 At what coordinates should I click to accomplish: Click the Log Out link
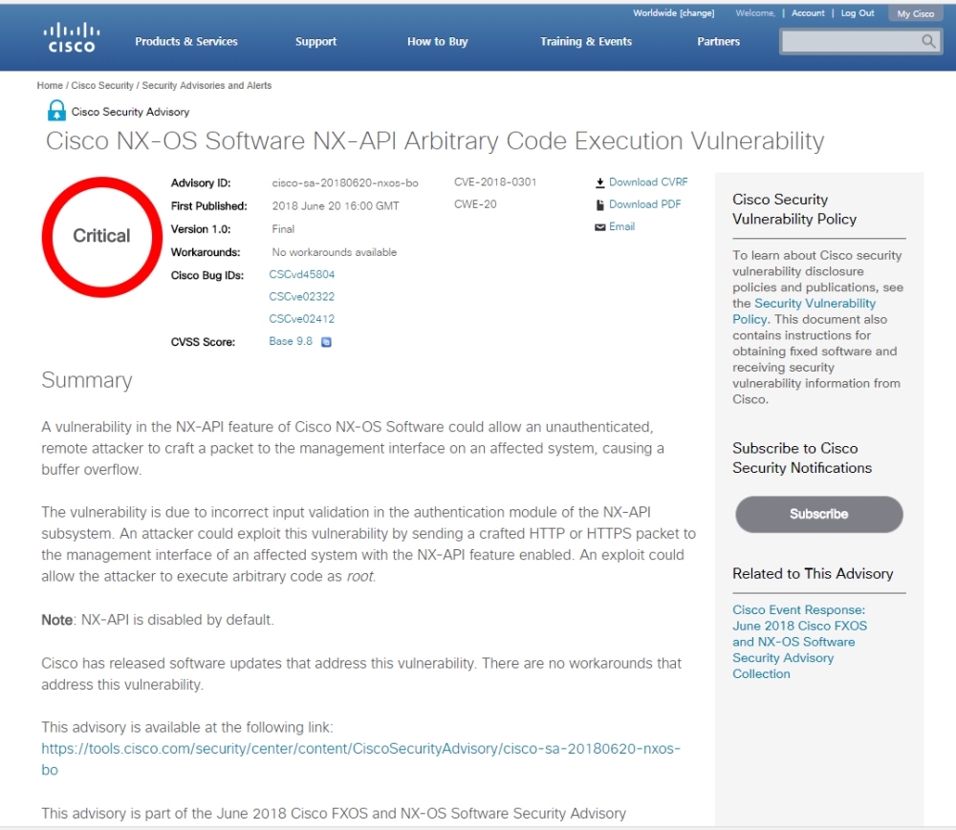pyautogui.click(x=858, y=12)
